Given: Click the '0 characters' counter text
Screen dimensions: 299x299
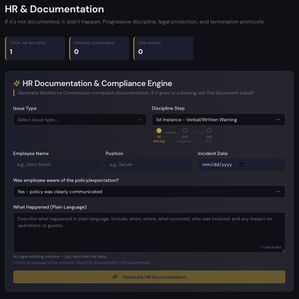Looking at the screenshot, I should pyautogui.click(x=271, y=247).
